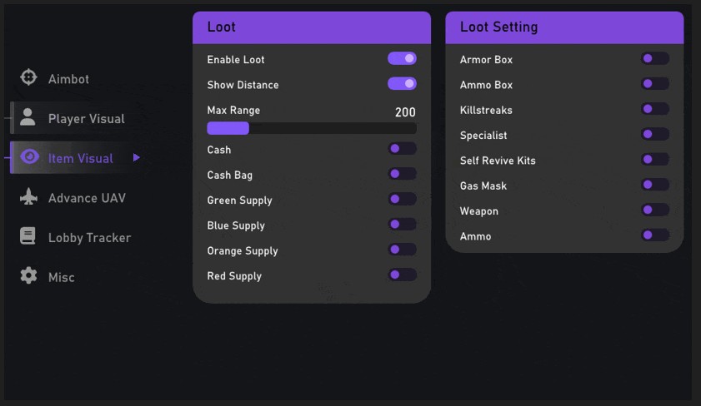Viewport: 701px width, 406px height.
Task: Turn off the Show Distance switch
Action: point(402,83)
